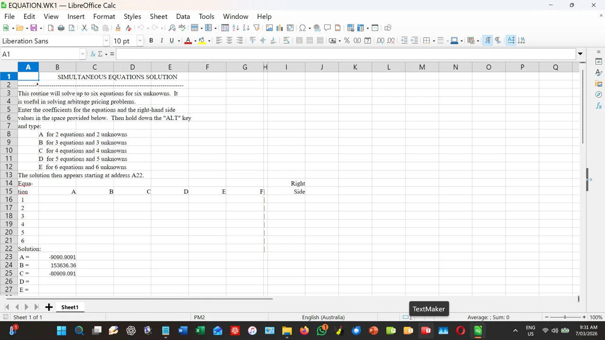Click the Export as PDF icon

point(51,28)
